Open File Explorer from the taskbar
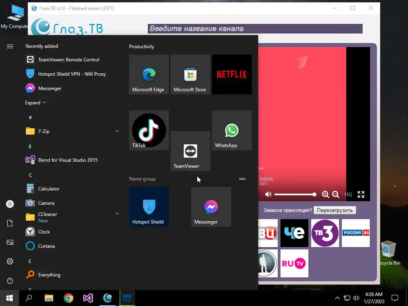This screenshot has width=408, height=306. (x=49, y=298)
